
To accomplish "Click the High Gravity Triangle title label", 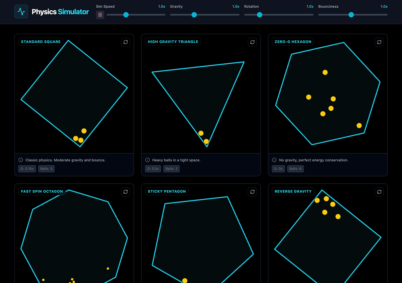I will pos(173,42).
